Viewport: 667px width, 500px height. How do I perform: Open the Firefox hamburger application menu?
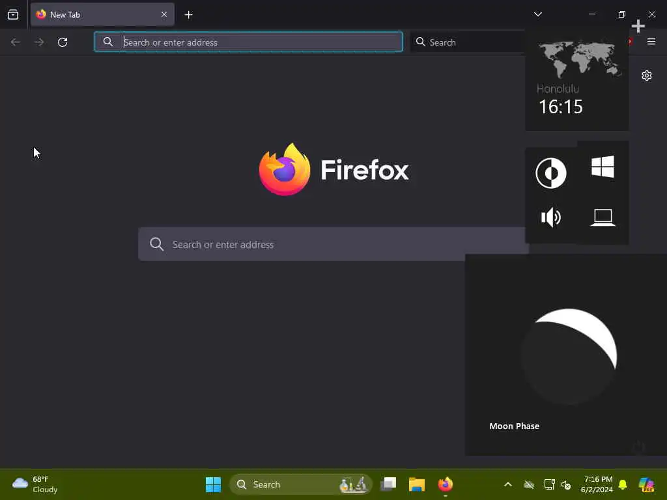point(651,42)
